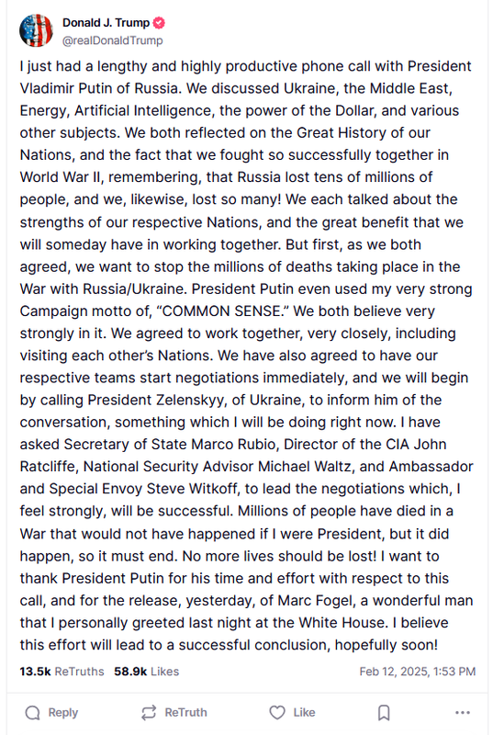View the 13.5k ReTruths list
Screen dimensions: 493x735
[x=62, y=672]
